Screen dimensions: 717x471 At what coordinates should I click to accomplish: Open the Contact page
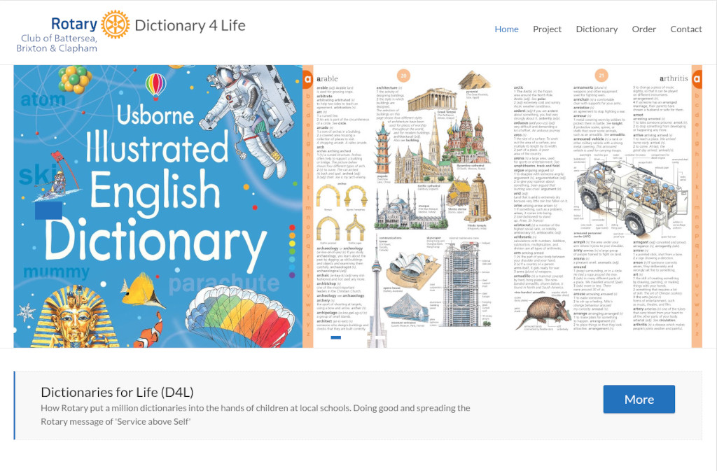click(685, 29)
